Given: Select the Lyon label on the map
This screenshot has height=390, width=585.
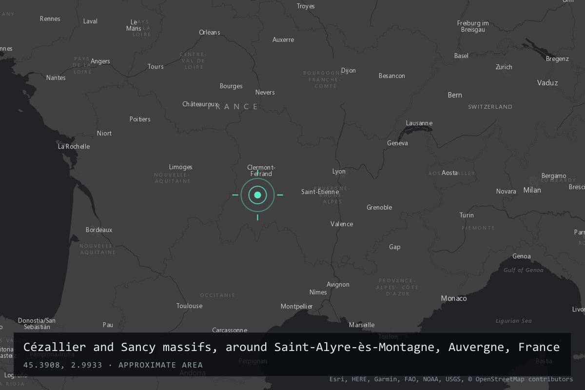Looking at the screenshot, I should pyautogui.click(x=339, y=172).
